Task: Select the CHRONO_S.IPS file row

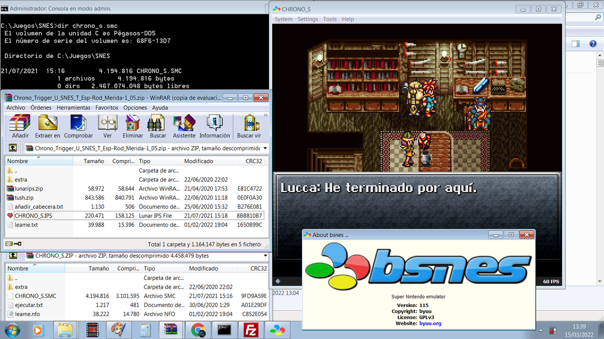Action: pos(135,216)
